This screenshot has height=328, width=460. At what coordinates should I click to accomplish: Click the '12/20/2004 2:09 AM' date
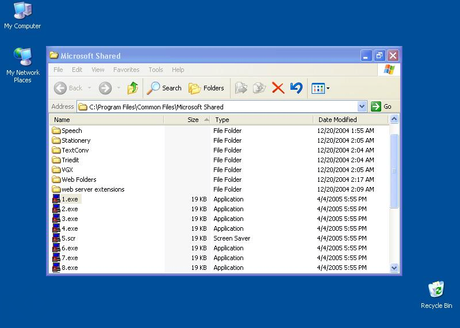(346, 189)
